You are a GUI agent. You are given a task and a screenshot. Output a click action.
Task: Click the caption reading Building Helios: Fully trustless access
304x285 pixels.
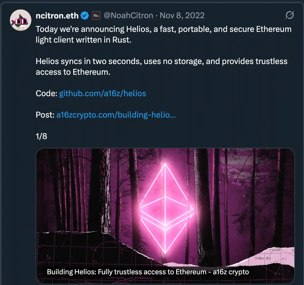point(148,272)
